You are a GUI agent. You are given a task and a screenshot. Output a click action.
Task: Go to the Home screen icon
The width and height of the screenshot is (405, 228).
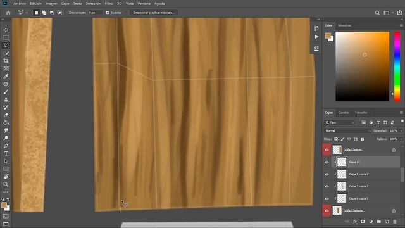coord(8,13)
